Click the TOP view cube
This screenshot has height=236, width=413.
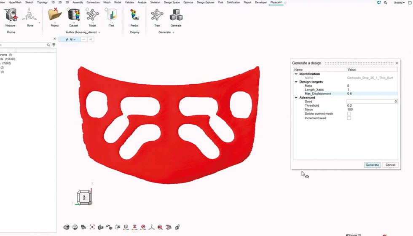84,197
